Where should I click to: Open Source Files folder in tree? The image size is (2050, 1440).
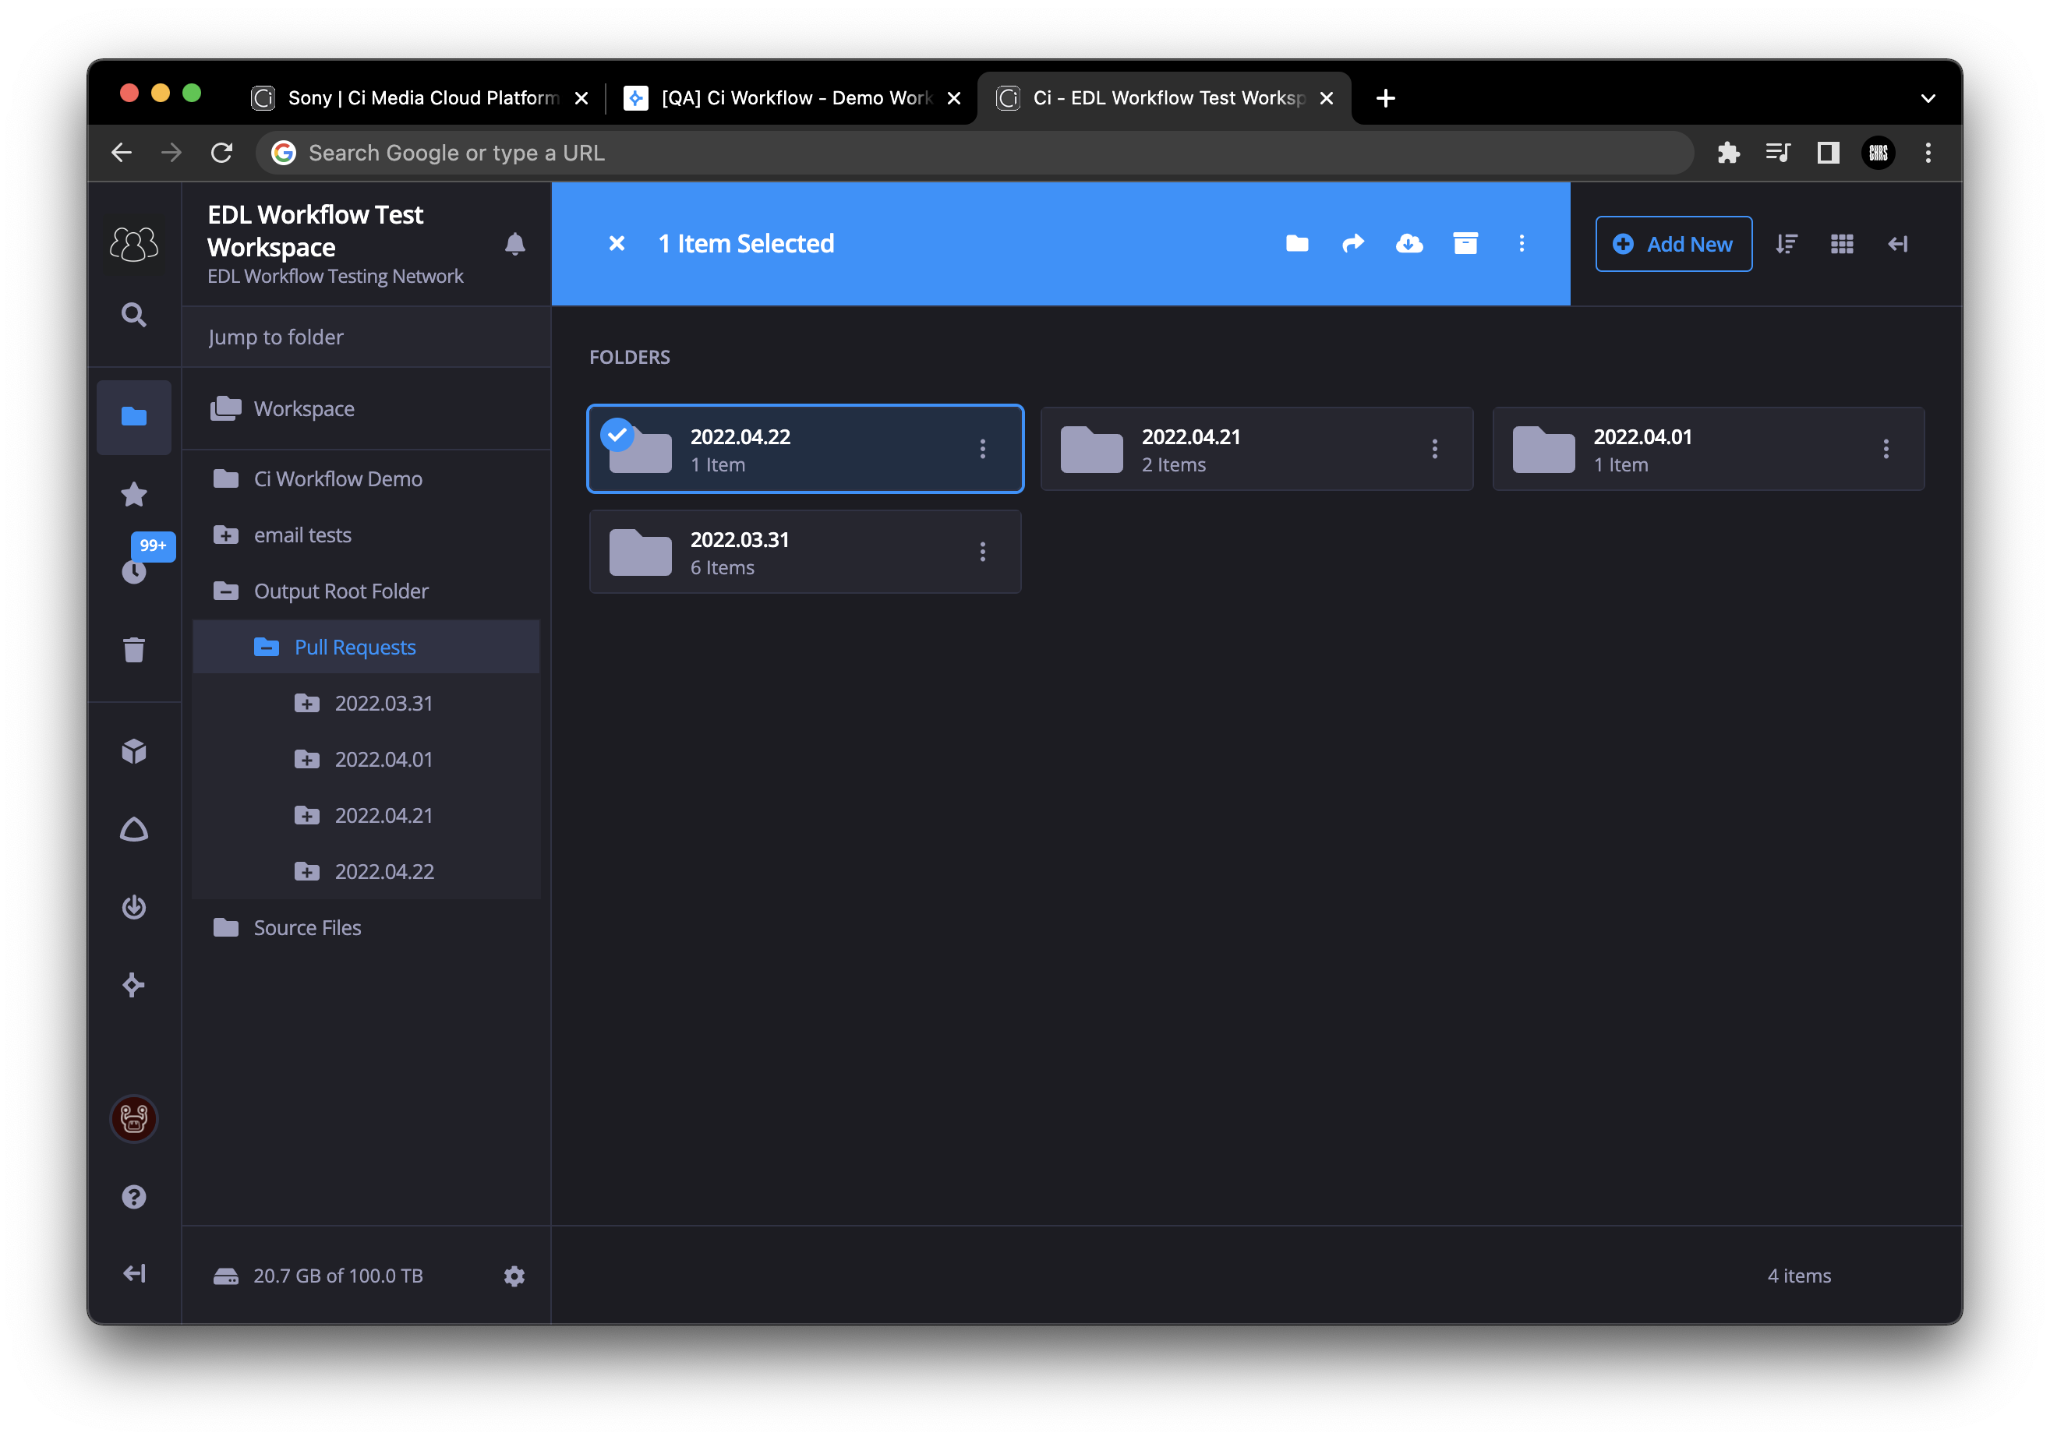366,927
